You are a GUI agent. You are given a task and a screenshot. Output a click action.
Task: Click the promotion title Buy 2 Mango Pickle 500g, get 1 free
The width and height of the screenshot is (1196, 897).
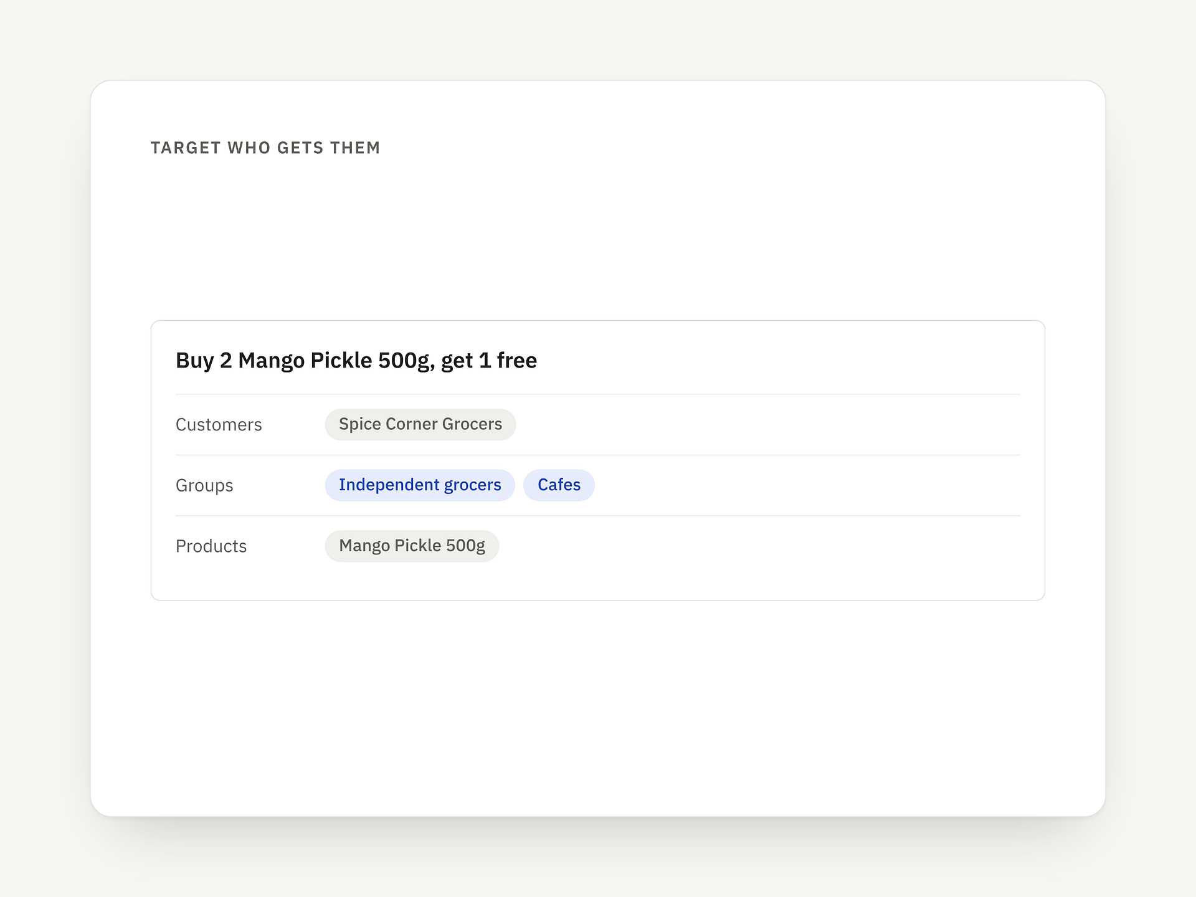click(356, 361)
